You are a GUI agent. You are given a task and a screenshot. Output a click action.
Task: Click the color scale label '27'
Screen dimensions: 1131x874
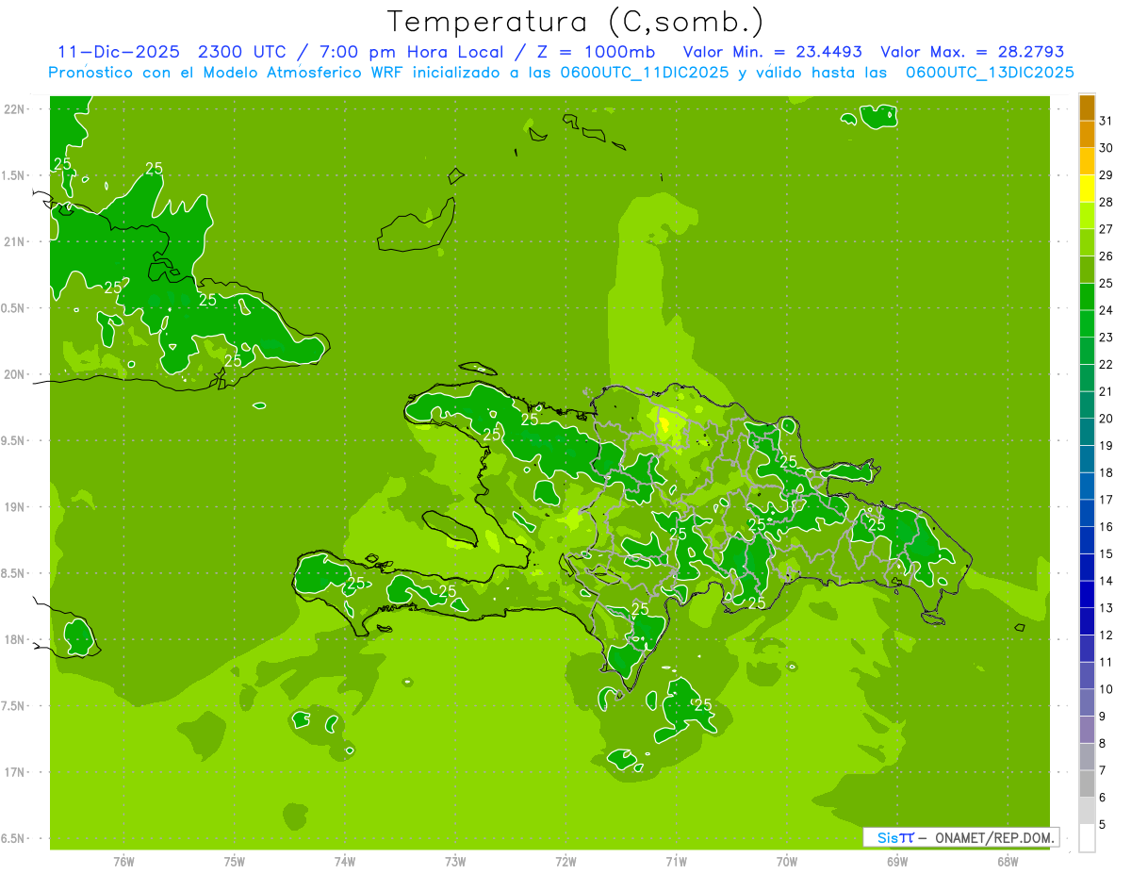click(x=1106, y=229)
